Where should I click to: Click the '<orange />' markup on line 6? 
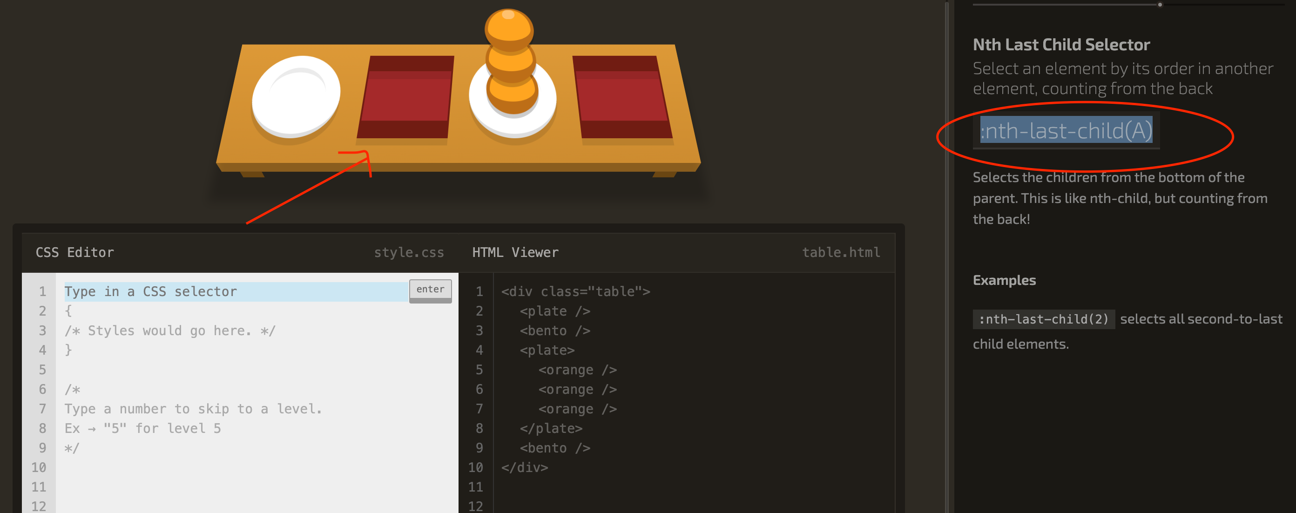click(578, 390)
